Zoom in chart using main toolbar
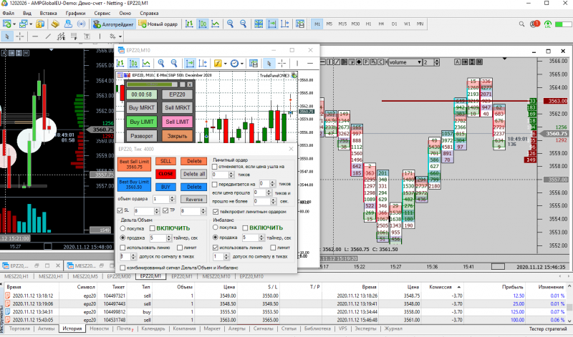This screenshot has width=573, height=337. (x=230, y=24)
